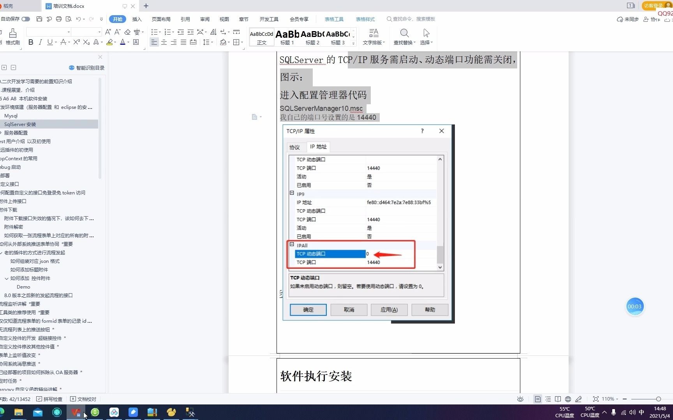Click the Sort icon in paragraph tools
Image resolution: width=673 pixels, height=420 pixels.
point(213,32)
